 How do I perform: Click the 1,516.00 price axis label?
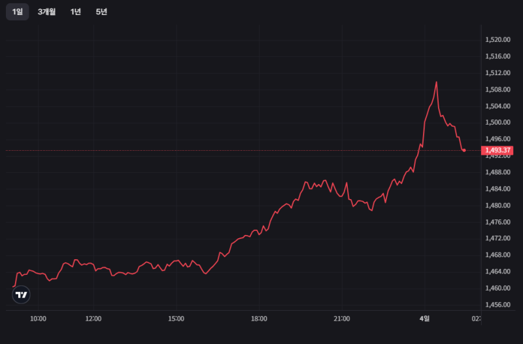pos(498,56)
